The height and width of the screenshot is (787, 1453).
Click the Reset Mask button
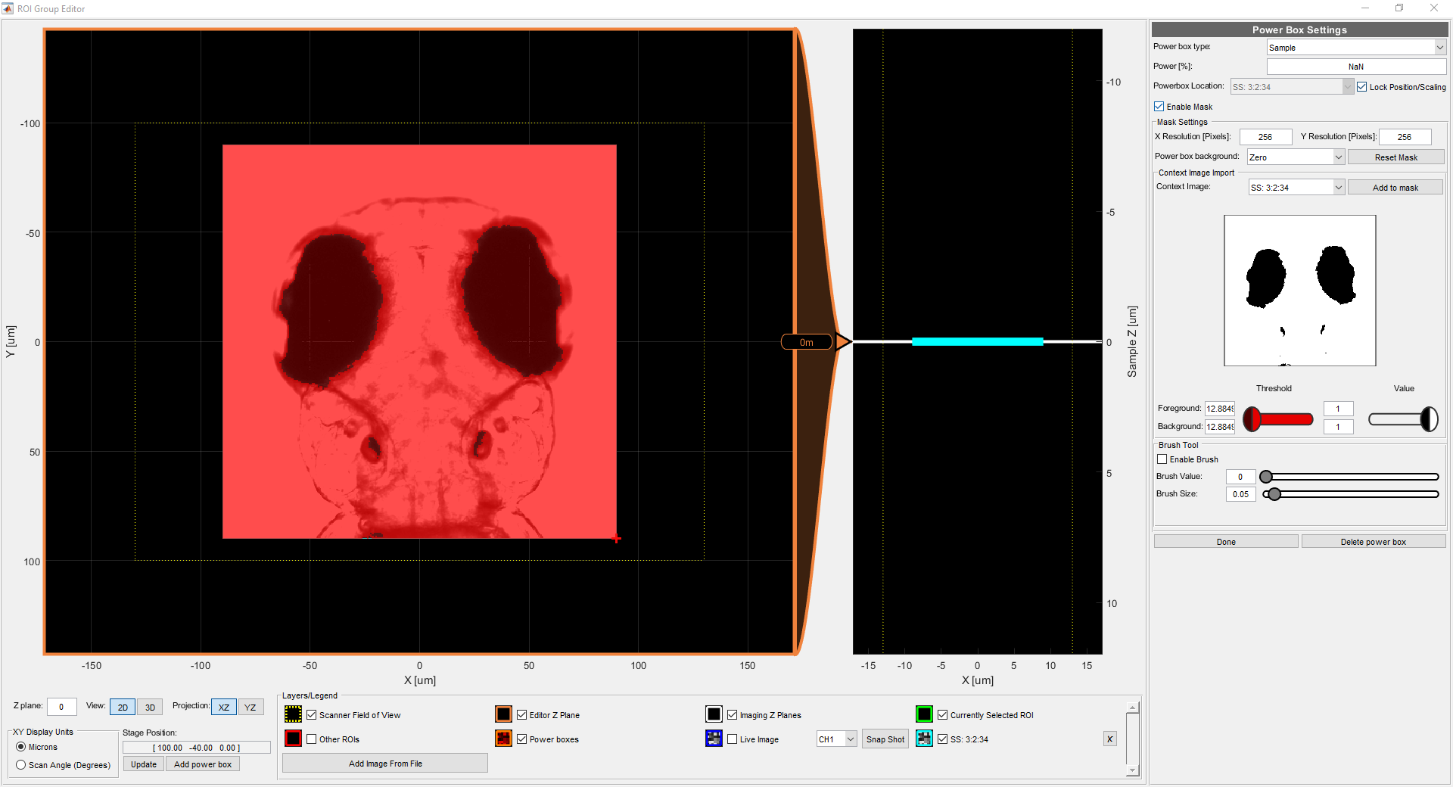pyautogui.click(x=1396, y=157)
